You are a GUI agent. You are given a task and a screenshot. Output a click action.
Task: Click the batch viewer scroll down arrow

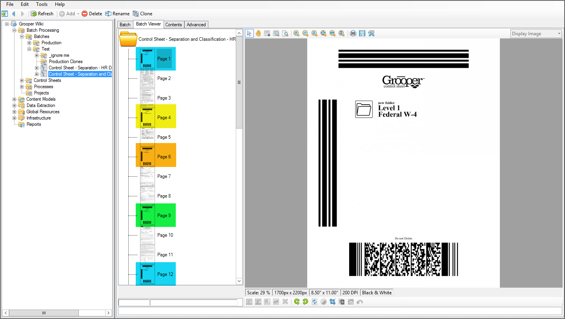coord(239,281)
